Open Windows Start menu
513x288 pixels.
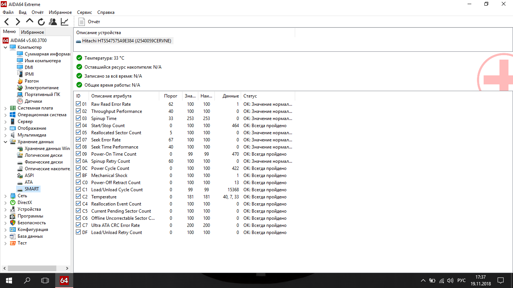point(9,280)
